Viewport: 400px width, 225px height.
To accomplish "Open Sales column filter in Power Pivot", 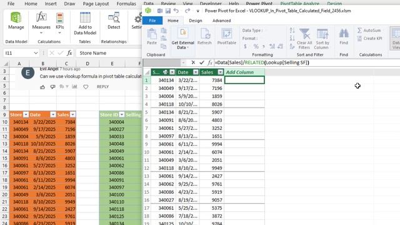I will 221,72.
